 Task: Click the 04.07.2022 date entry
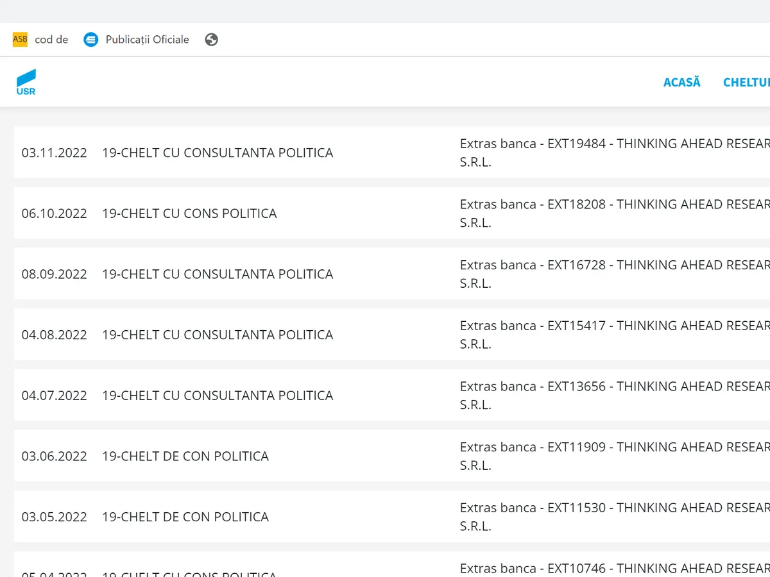pyautogui.click(x=55, y=396)
